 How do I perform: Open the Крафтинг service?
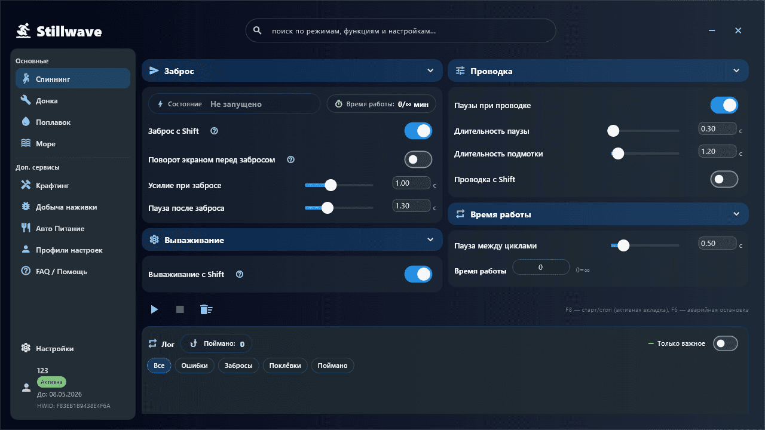(x=72, y=185)
